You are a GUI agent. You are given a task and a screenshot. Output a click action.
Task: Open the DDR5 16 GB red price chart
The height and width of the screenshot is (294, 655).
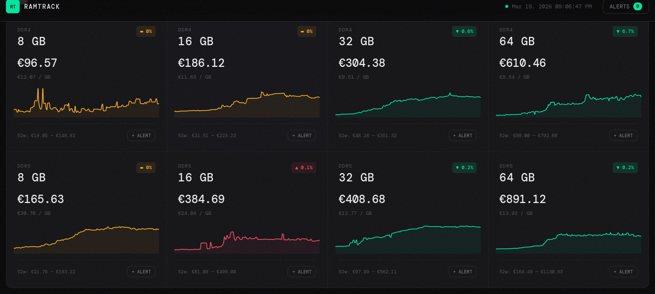click(247, 241)
